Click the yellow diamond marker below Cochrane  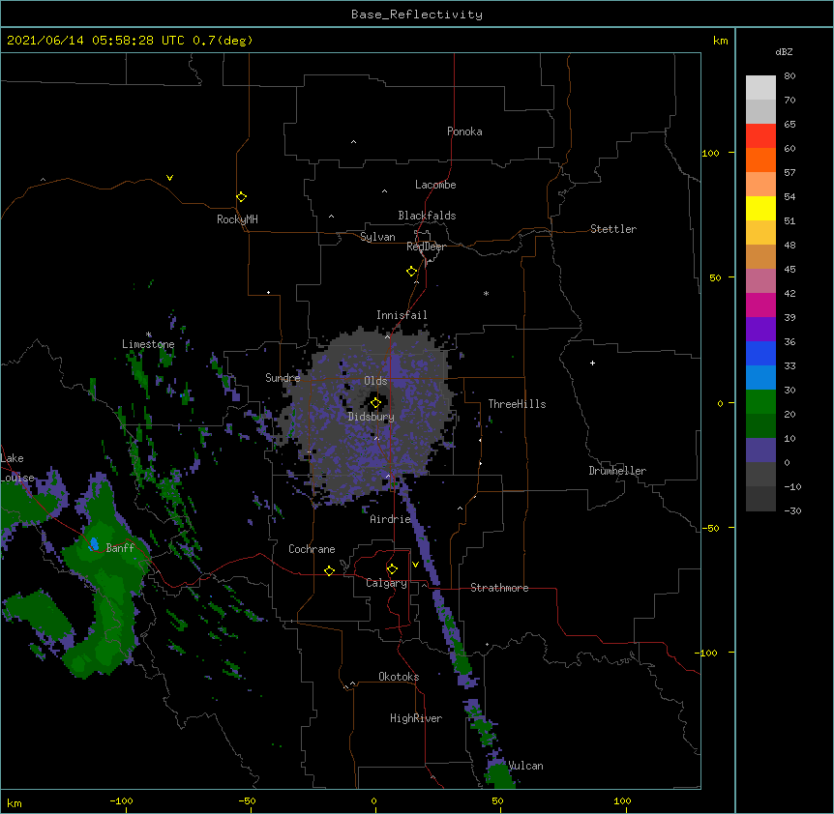(x=329, y=570)
